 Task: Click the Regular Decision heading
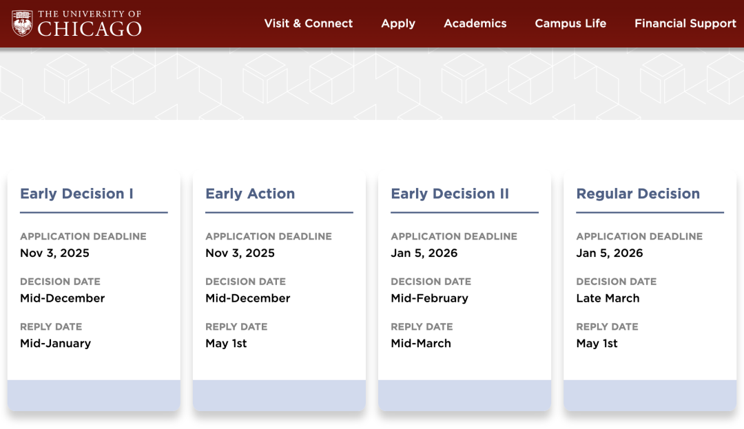[x=638, y=193]
